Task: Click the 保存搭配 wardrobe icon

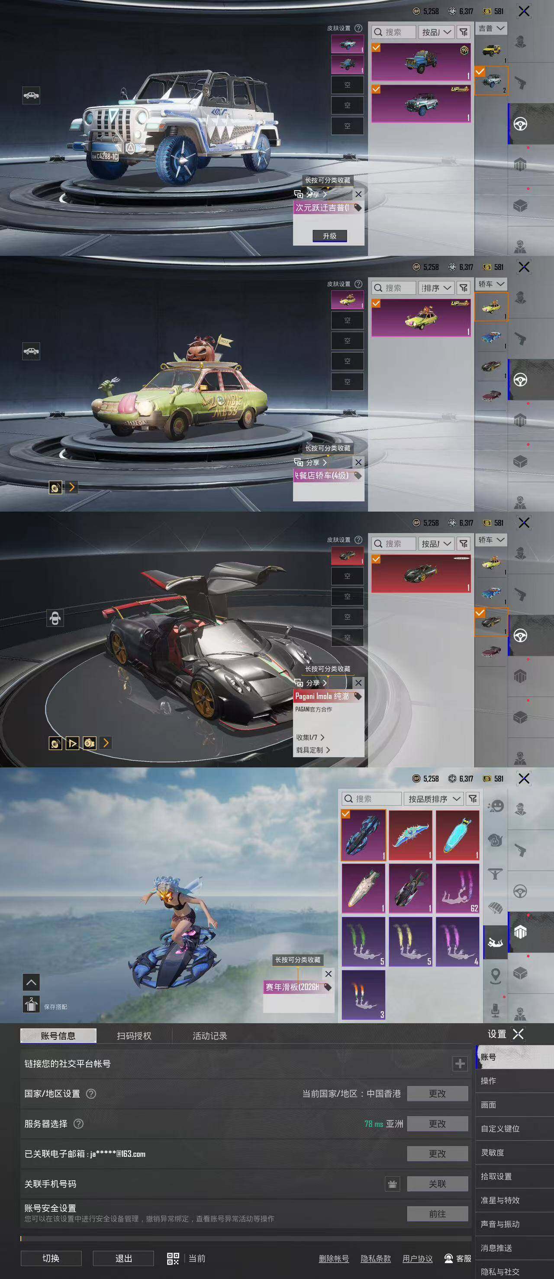Action: tap(31, 1004)
